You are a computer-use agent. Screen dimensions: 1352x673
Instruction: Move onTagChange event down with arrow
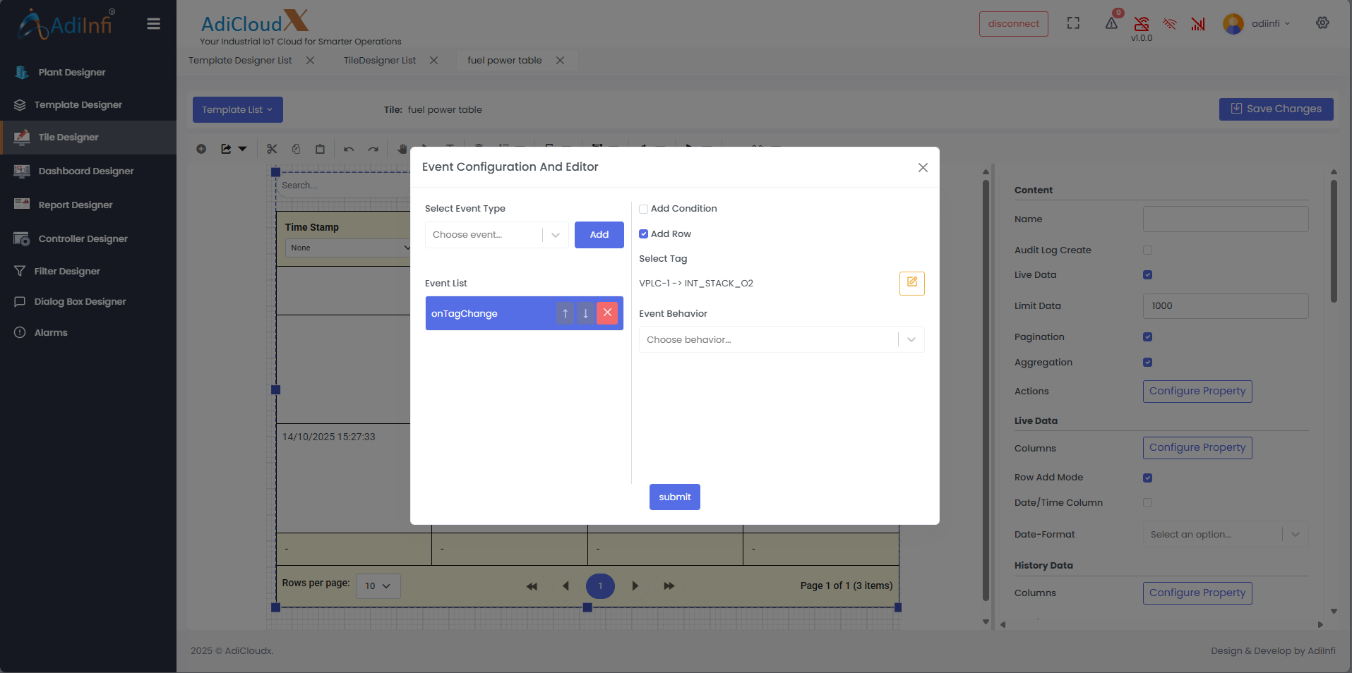585,313
